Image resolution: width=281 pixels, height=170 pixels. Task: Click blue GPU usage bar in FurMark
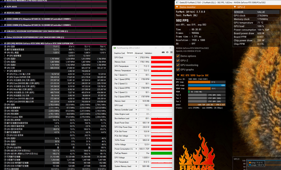(x=207, y=85)
